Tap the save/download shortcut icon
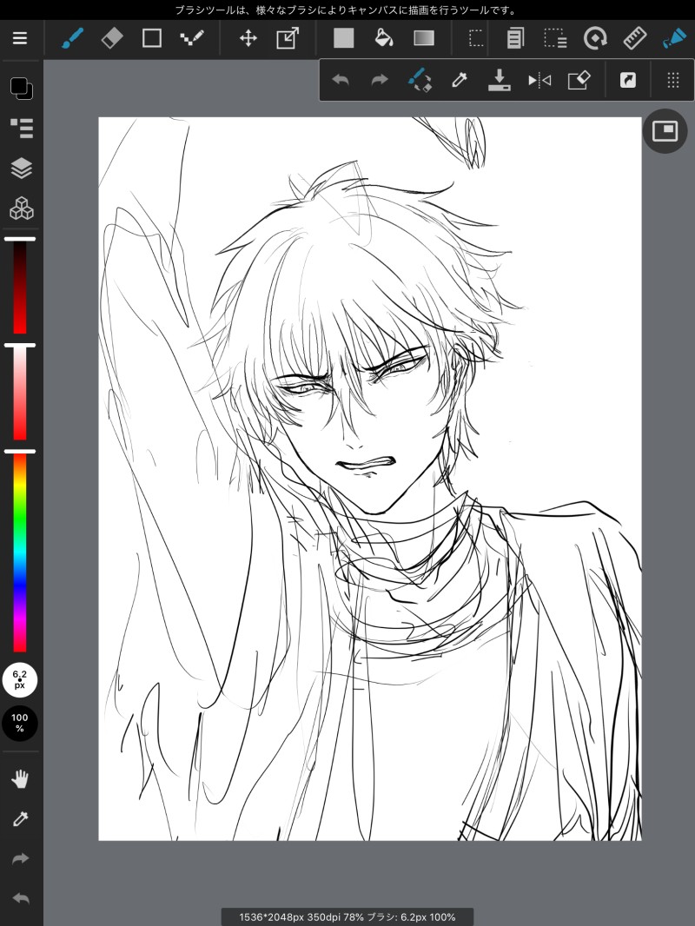The height and width of the screenshot is (926, 695). click(500, 80)
